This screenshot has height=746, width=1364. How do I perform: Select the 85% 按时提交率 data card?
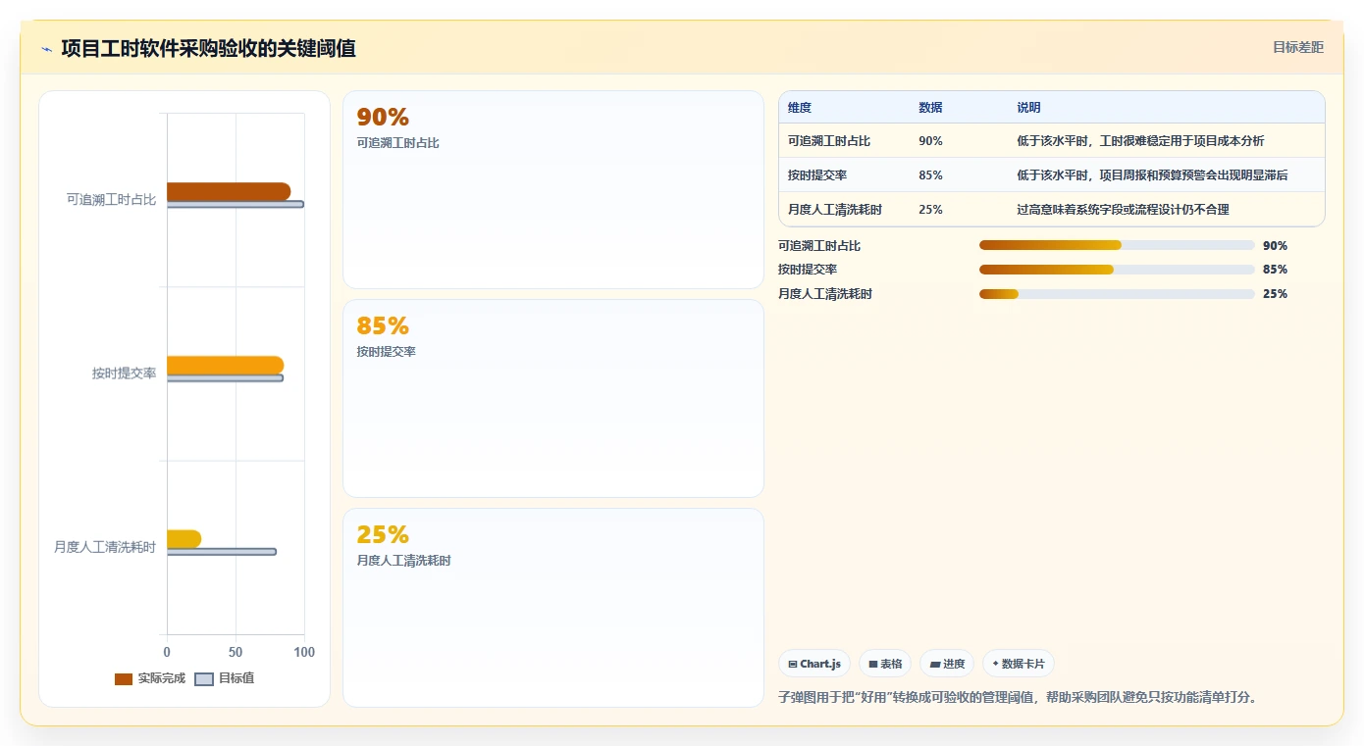[553, 399]
